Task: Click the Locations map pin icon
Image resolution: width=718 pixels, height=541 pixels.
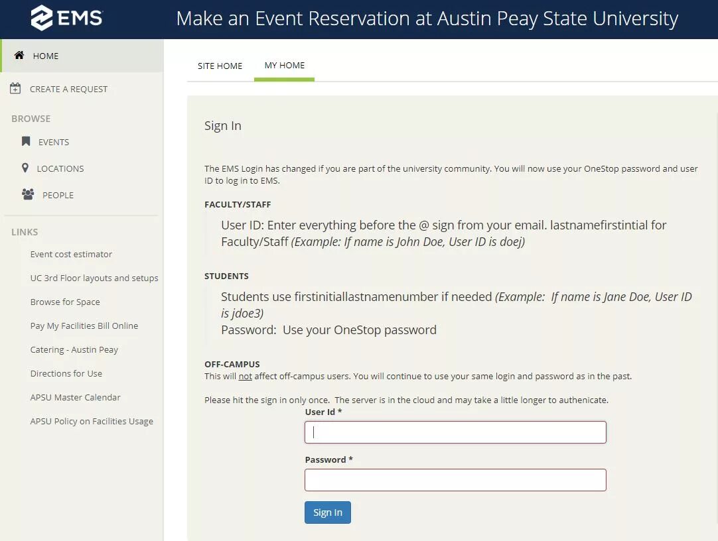Action: 25,168
